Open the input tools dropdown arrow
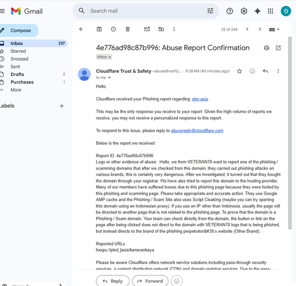Image resolution: width=296 pixels, height=286 pixels. pyautogui.click(x=278, y=30)
